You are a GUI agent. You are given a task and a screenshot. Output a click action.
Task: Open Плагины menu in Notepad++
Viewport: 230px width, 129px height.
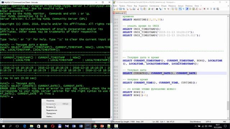[x=189, y=6]
